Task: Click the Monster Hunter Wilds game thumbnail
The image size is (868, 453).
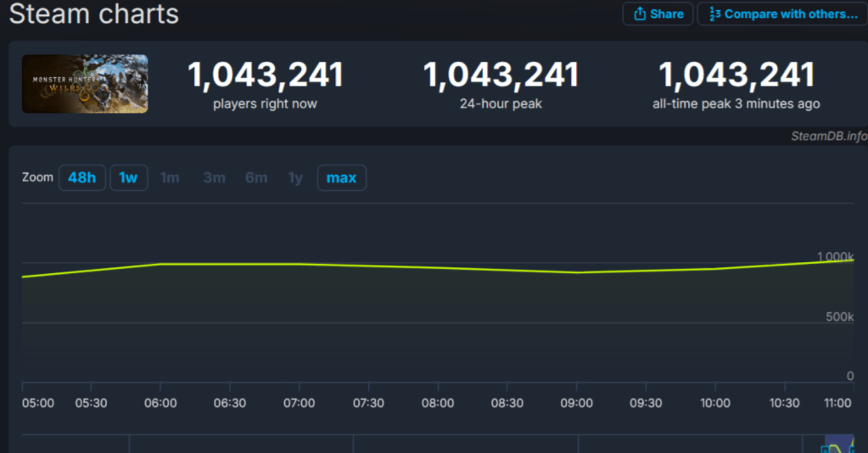Action: tap(85, 84)
